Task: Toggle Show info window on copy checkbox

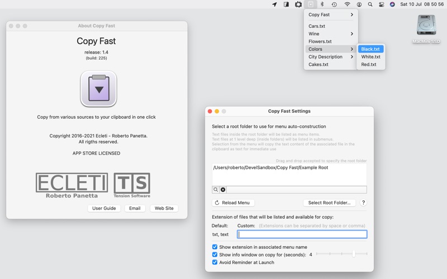Action: coord(215,254)
